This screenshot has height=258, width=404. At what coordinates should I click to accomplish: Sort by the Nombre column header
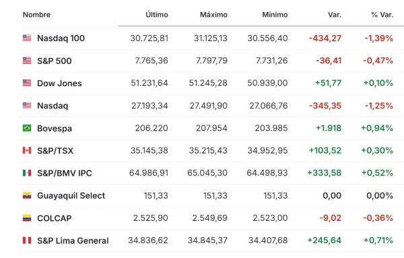click(x=36, y=15)
